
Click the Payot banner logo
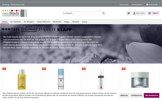click(x=48, y=30)
